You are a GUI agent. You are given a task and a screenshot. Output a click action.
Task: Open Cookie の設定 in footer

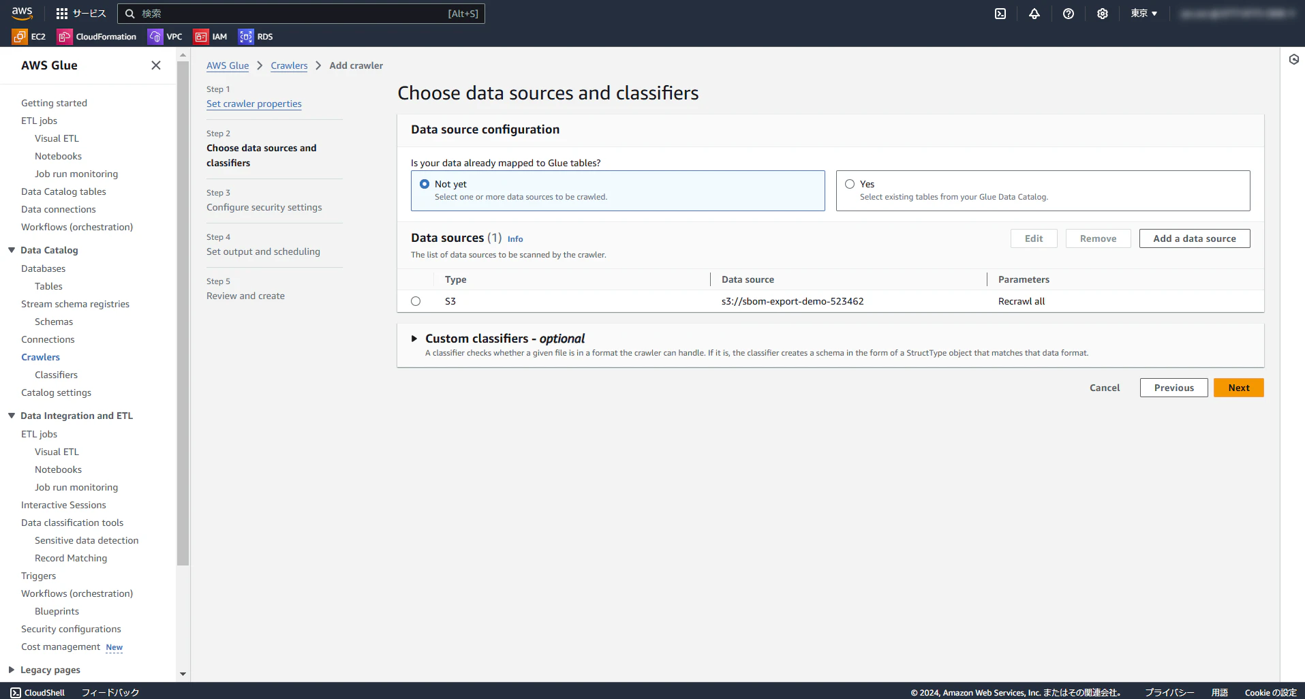[1270, 692]
